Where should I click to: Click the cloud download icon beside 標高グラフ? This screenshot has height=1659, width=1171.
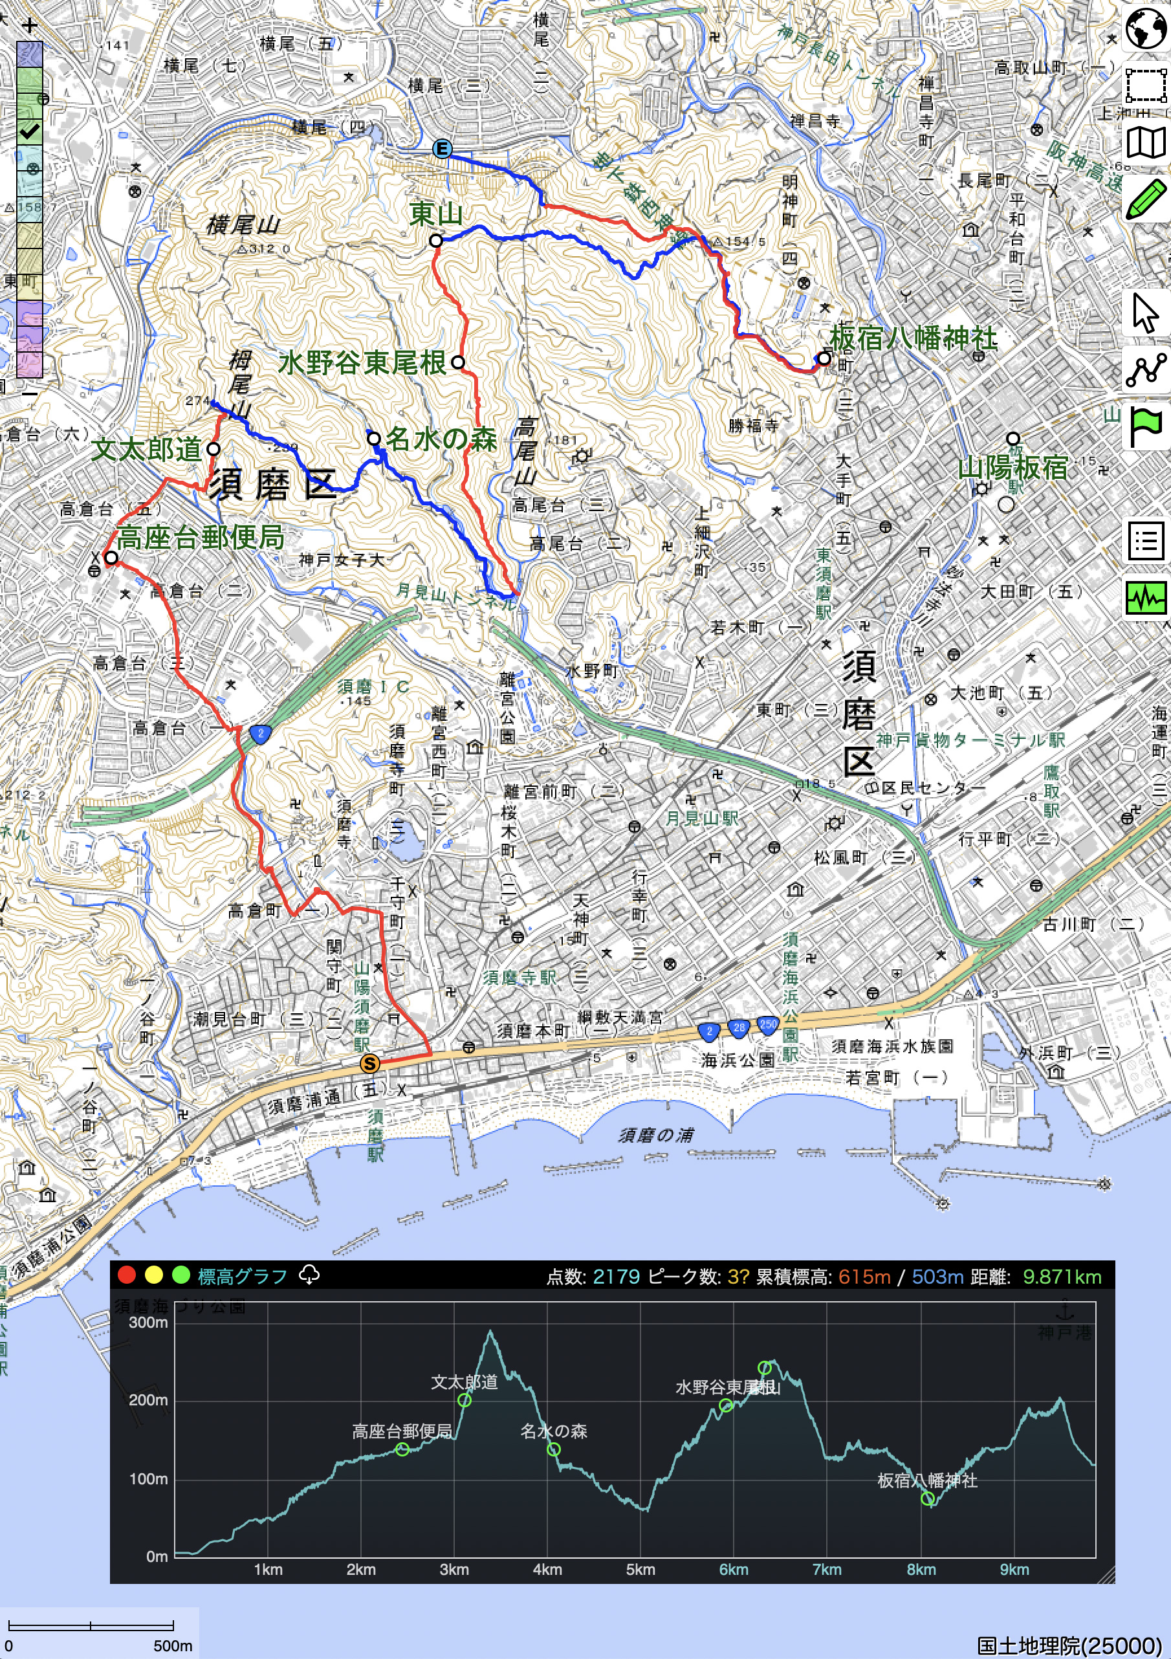point(309,1275)
